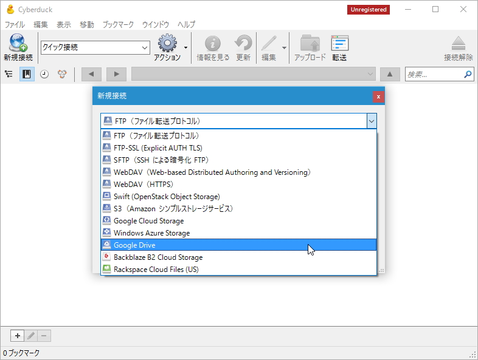
Task: Click the go-up folder arrow button
Action: (390, 74)
